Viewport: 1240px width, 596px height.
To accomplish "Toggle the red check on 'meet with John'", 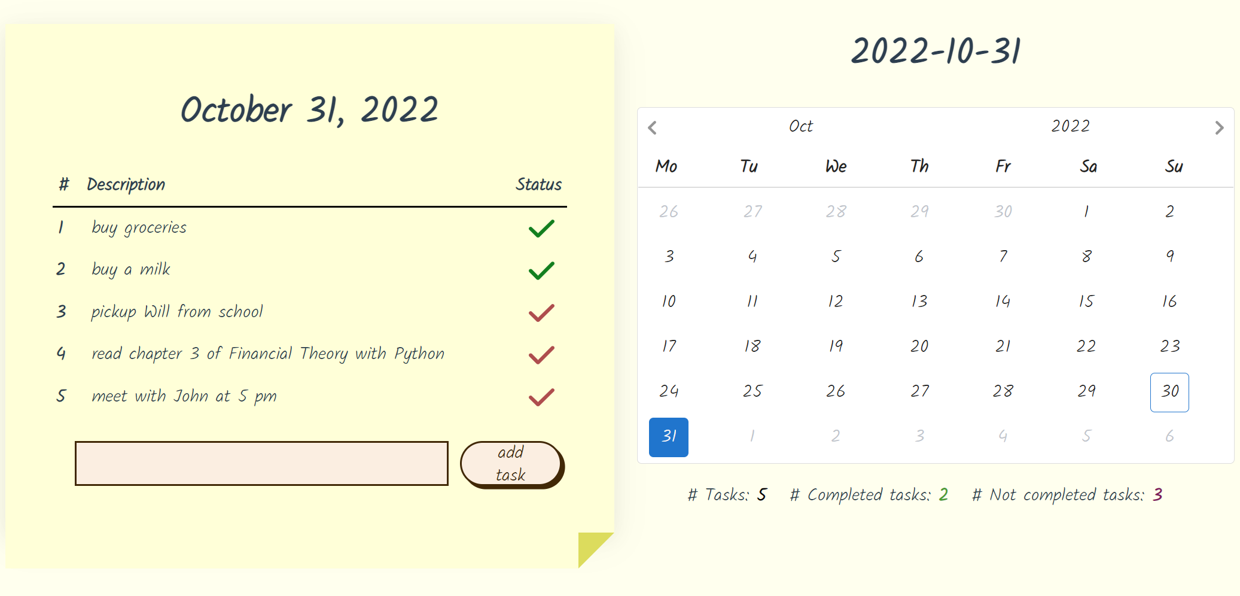I will 540,397.
